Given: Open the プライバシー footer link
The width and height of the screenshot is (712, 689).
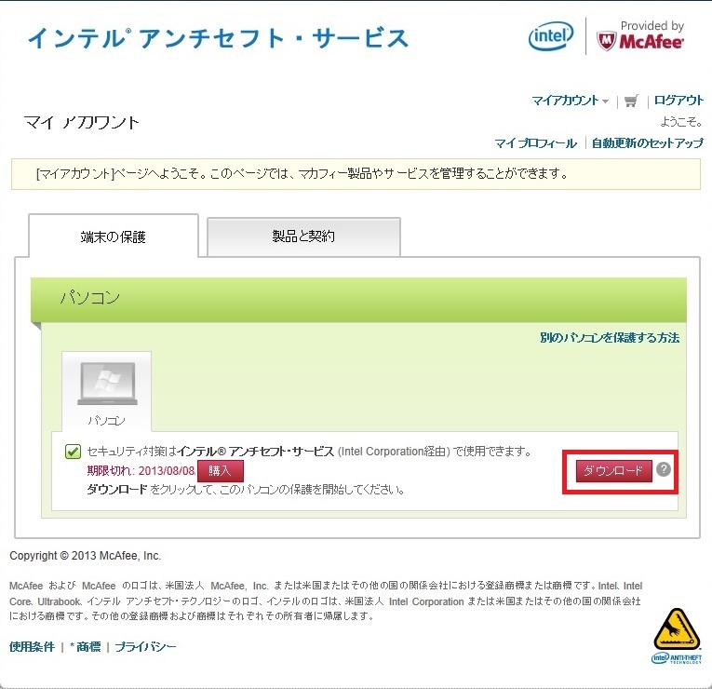Looking at the screenshot, I should (x=145, y=647).
